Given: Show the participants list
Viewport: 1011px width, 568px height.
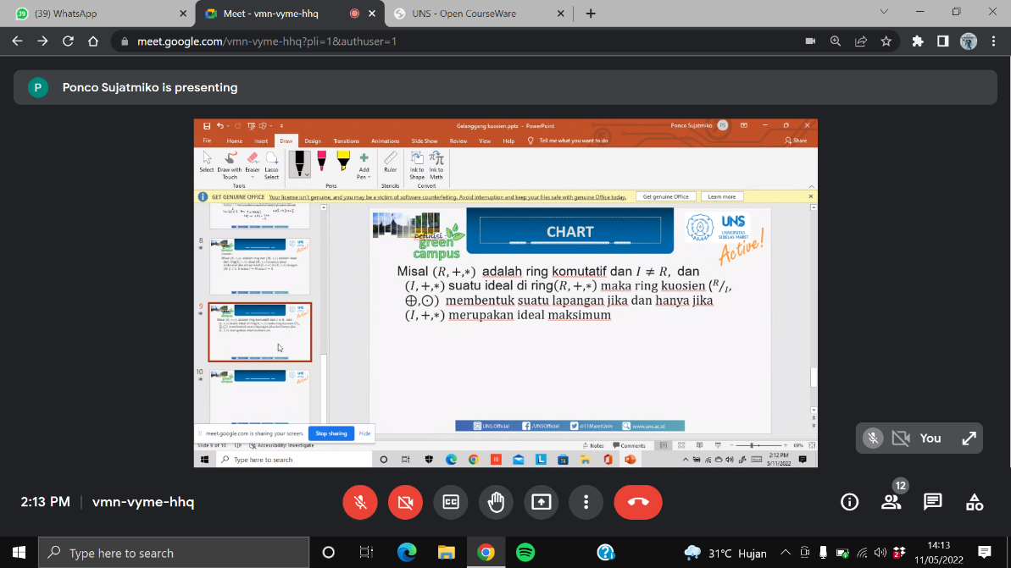Looking at the screenshot, I should (x=891, y=502).
